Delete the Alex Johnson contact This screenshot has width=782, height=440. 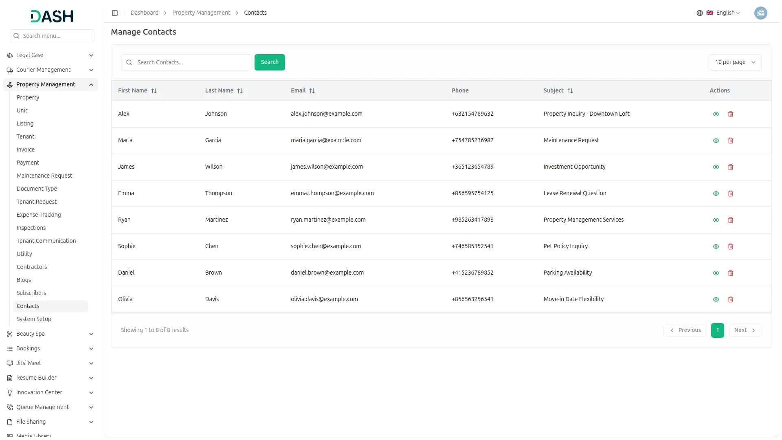point(731,114)
